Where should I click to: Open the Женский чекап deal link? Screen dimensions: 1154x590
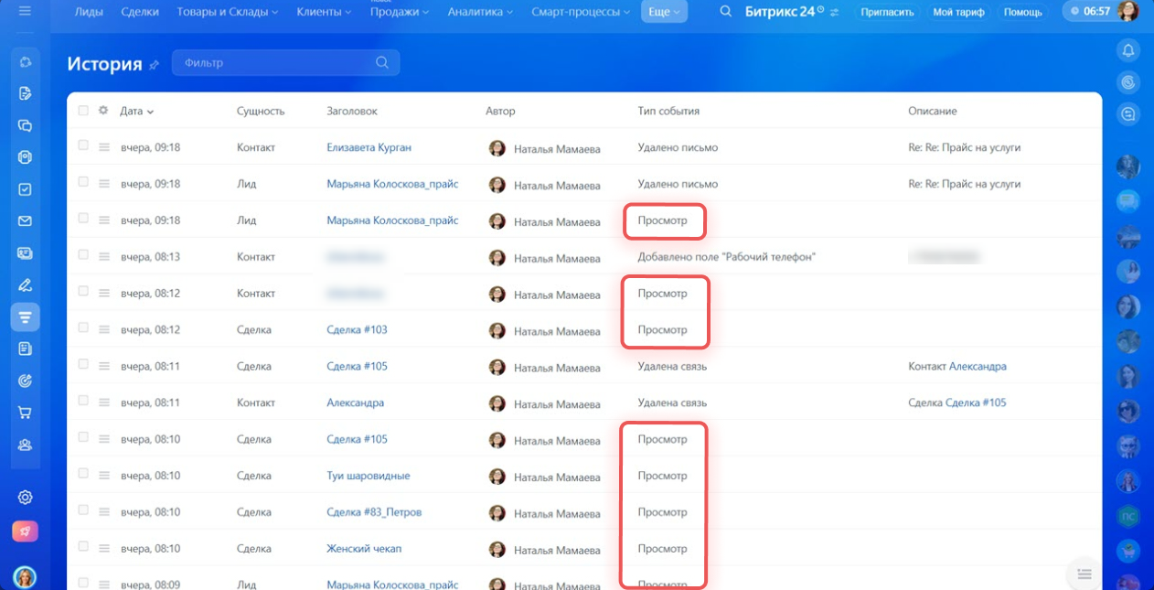coord(364,549)
